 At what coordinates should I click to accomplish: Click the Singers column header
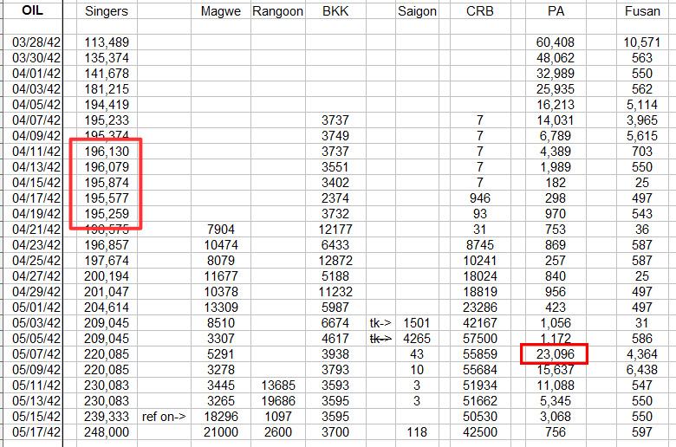pos(107,11)
